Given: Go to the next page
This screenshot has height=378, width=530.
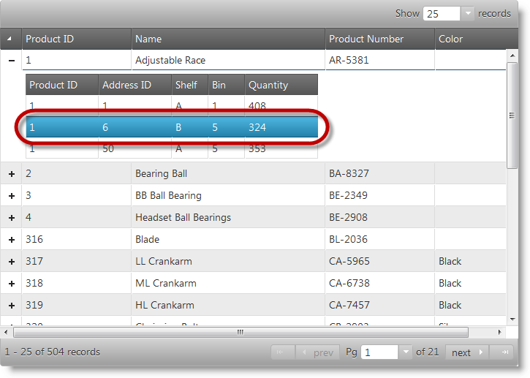Looking at the screenshot, I should [x=466, y=352].
